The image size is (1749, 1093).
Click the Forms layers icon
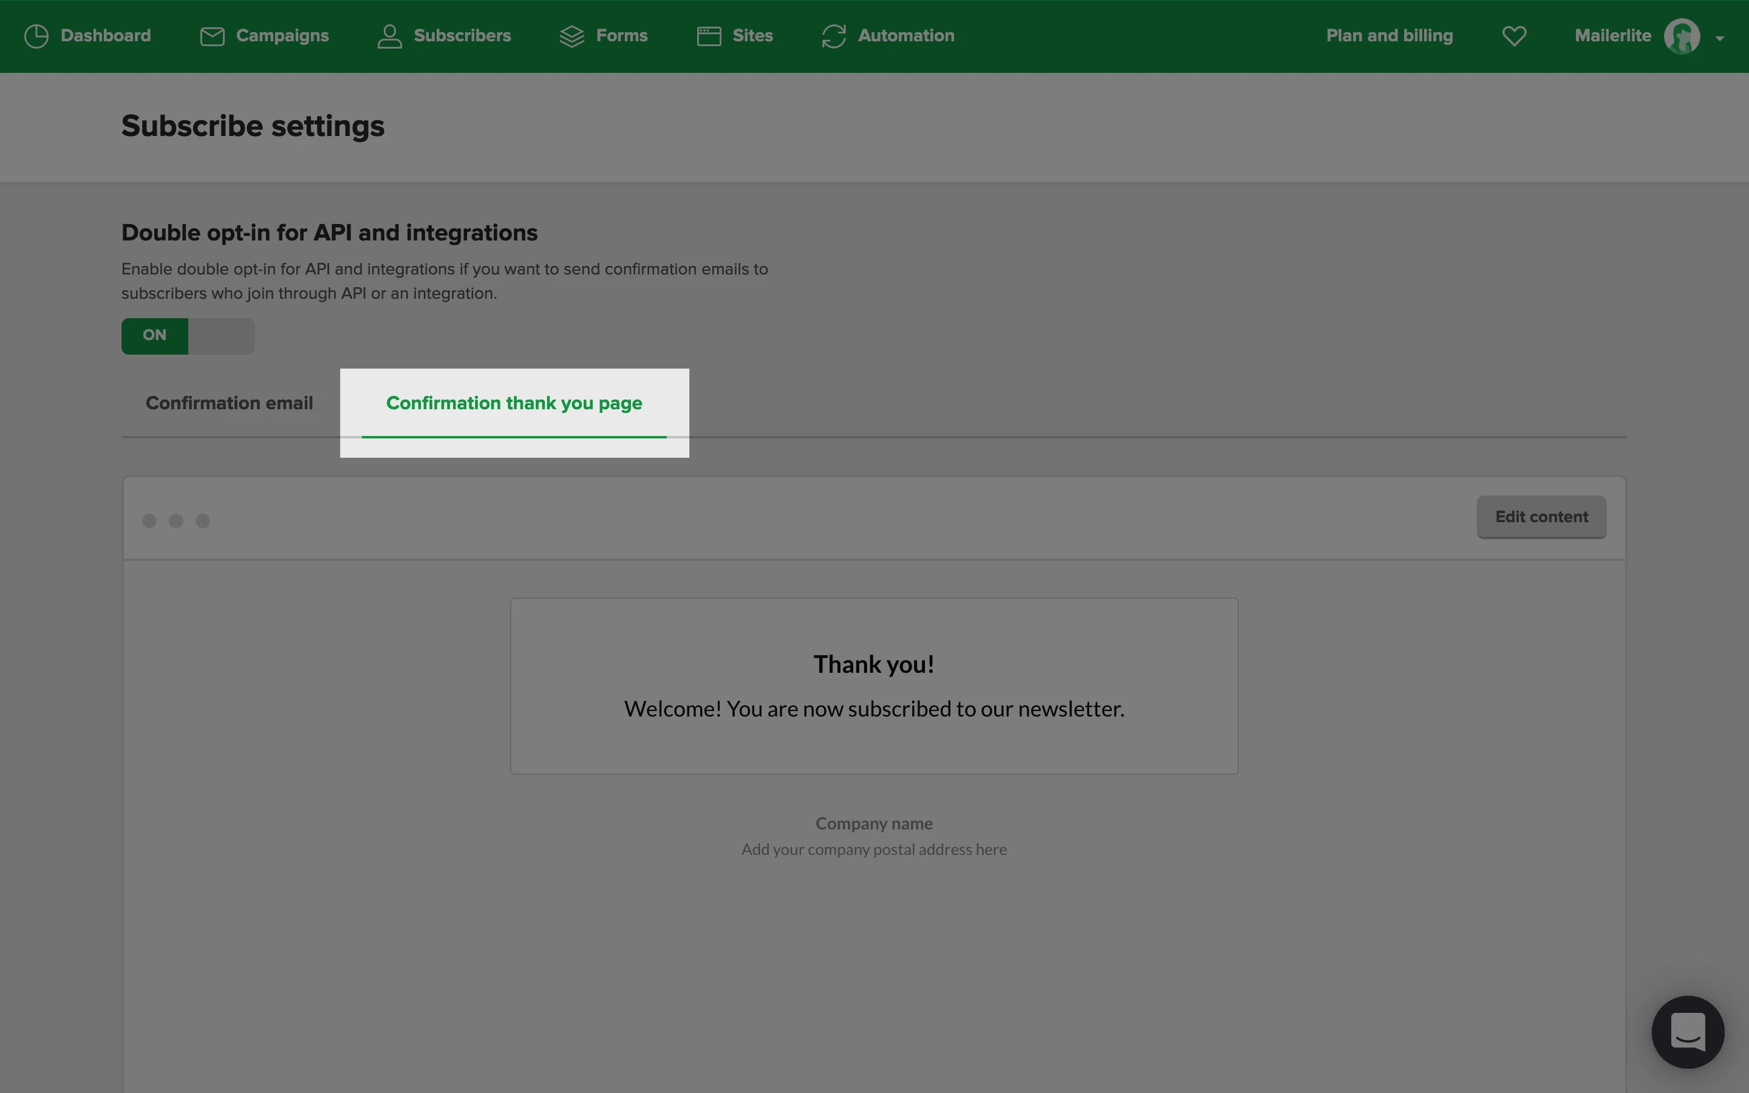pyautogui.click(x=571, y=36)
